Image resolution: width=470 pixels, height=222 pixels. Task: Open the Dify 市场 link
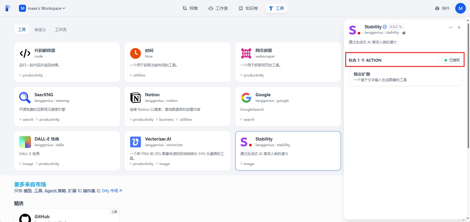pos(112,191)
